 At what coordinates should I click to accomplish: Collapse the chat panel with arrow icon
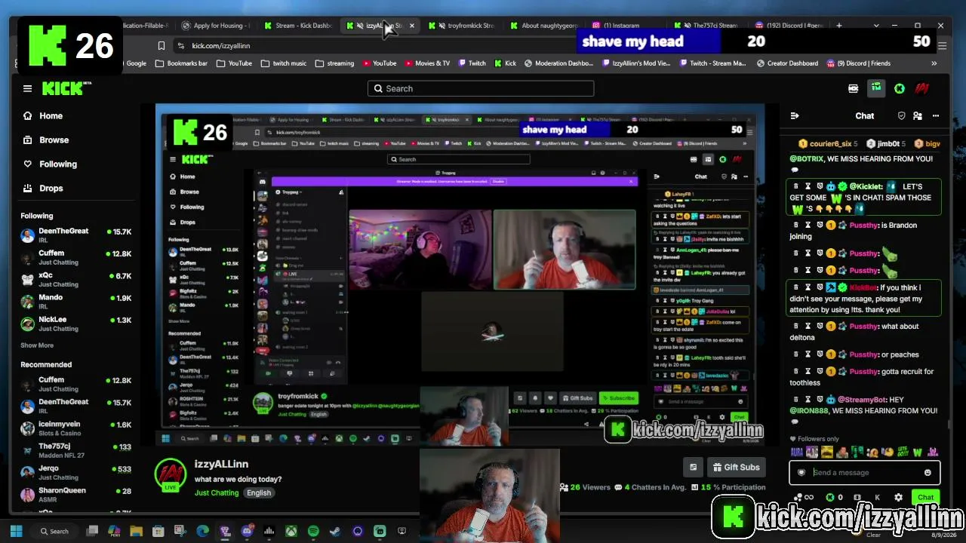tap(795, 115)
